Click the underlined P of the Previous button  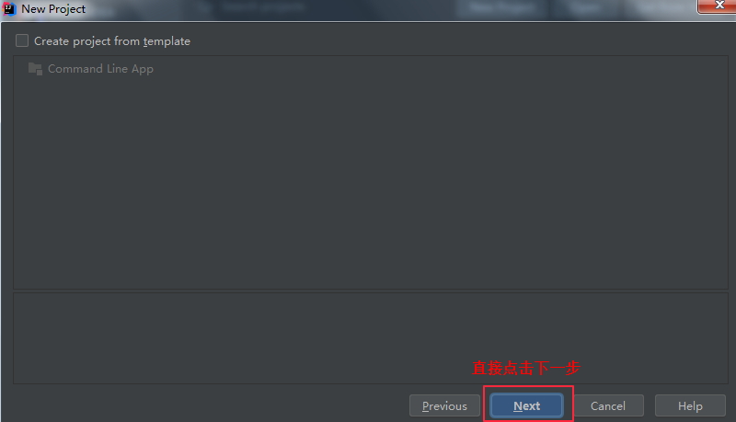(425, 406)
